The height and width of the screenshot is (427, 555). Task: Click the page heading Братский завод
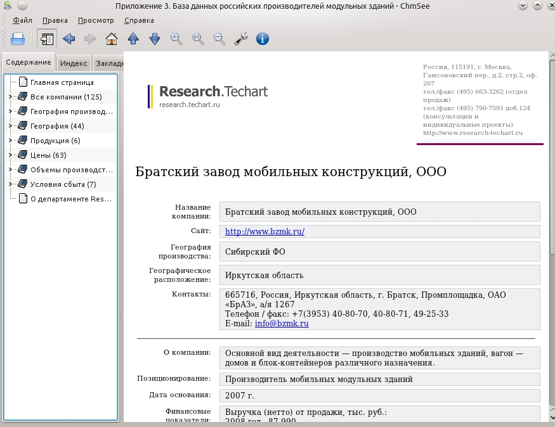tap(291, 172)
